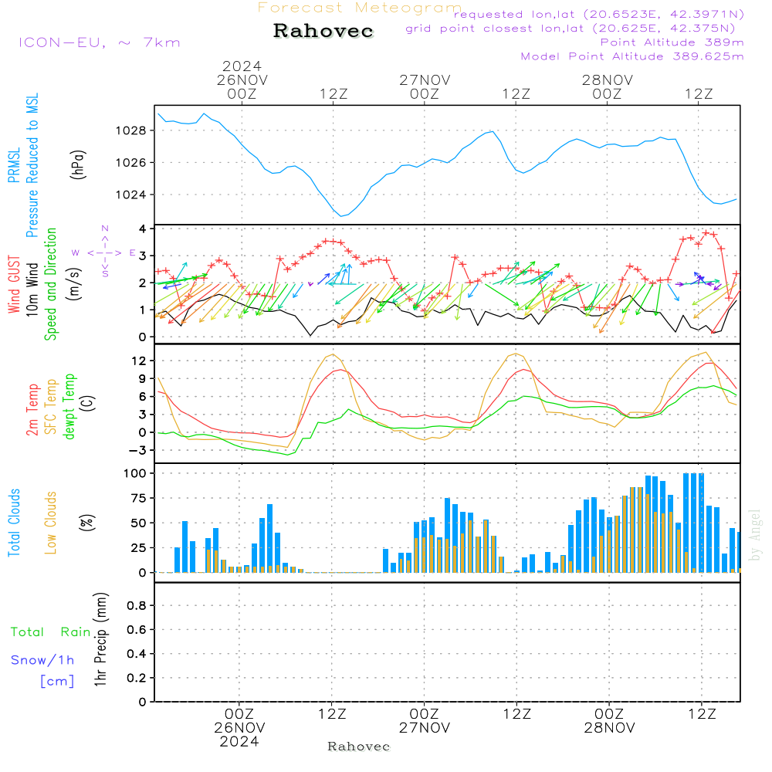Click the bottom '26NOV' date label
Viewport: 772px width, 772px height.
point(239,728)
